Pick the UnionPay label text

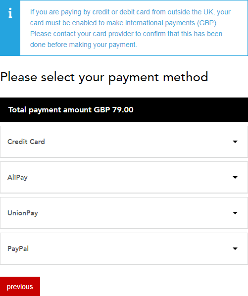point(23,213)
